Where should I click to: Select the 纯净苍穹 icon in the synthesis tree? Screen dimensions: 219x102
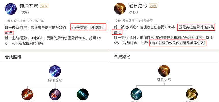coord(55,71)
